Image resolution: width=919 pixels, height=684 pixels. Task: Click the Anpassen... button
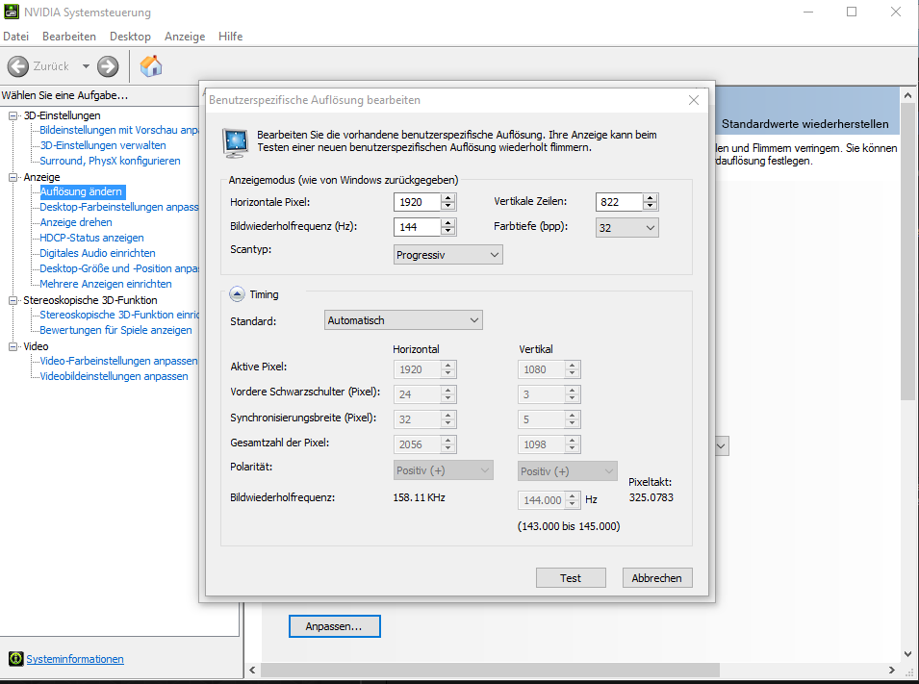click(334, 626)
